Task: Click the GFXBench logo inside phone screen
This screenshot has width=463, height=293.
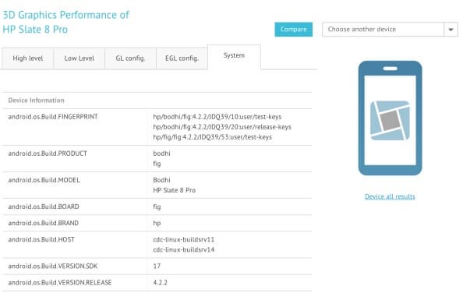Action: click(x=390, y=120)
